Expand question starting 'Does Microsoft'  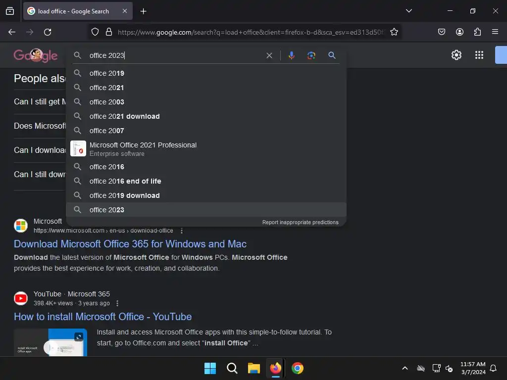40,126
